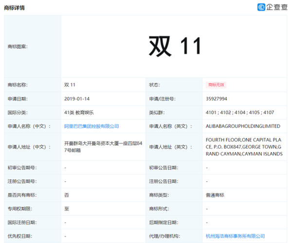Click the 申请人名称（英文） label
Image resolution: width=292 pixels, height=243 pixels.
(x=171, y=126)
